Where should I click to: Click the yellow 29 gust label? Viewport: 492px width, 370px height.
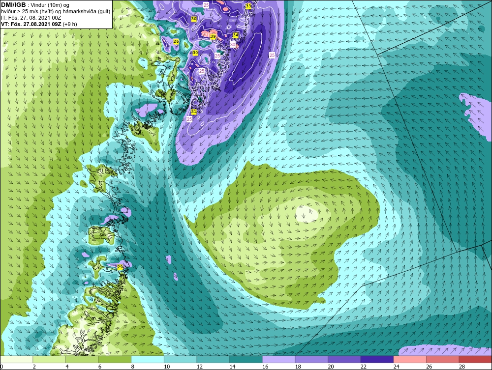(x=120, y=267)
